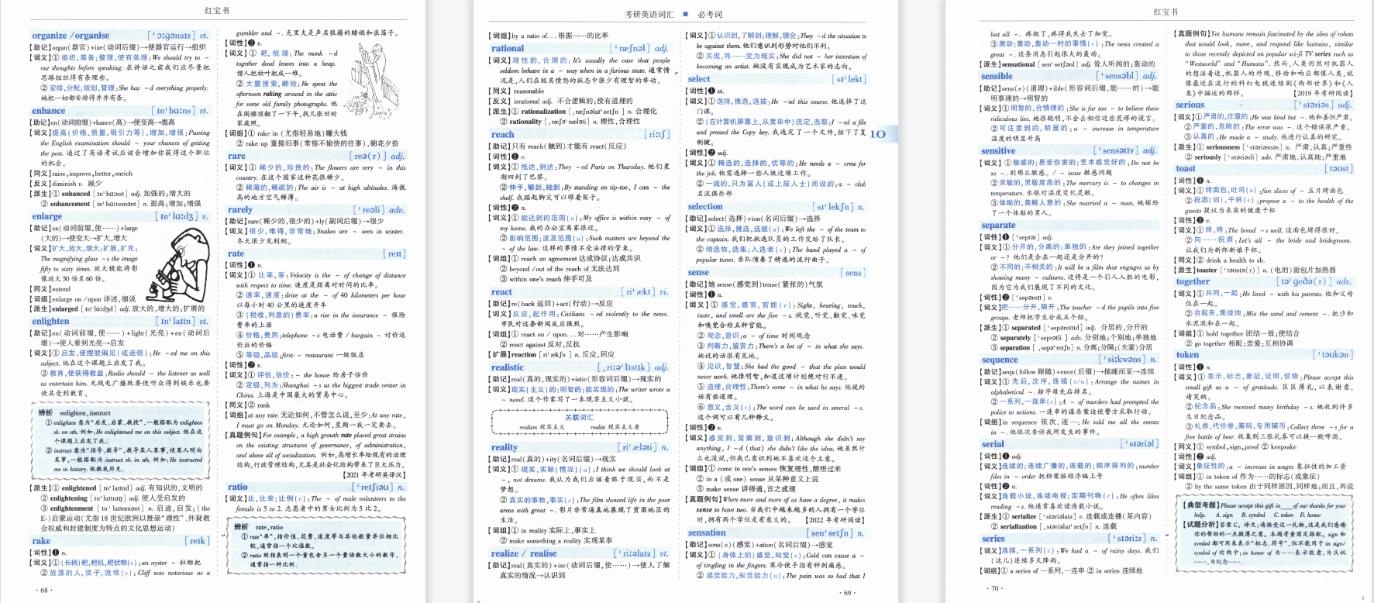The width and height of the screenshot is (1374, 603).
Task: Click the '必考词' header text
Action: point(710,14)
